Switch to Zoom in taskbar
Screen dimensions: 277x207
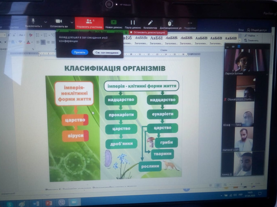point(74,202)
